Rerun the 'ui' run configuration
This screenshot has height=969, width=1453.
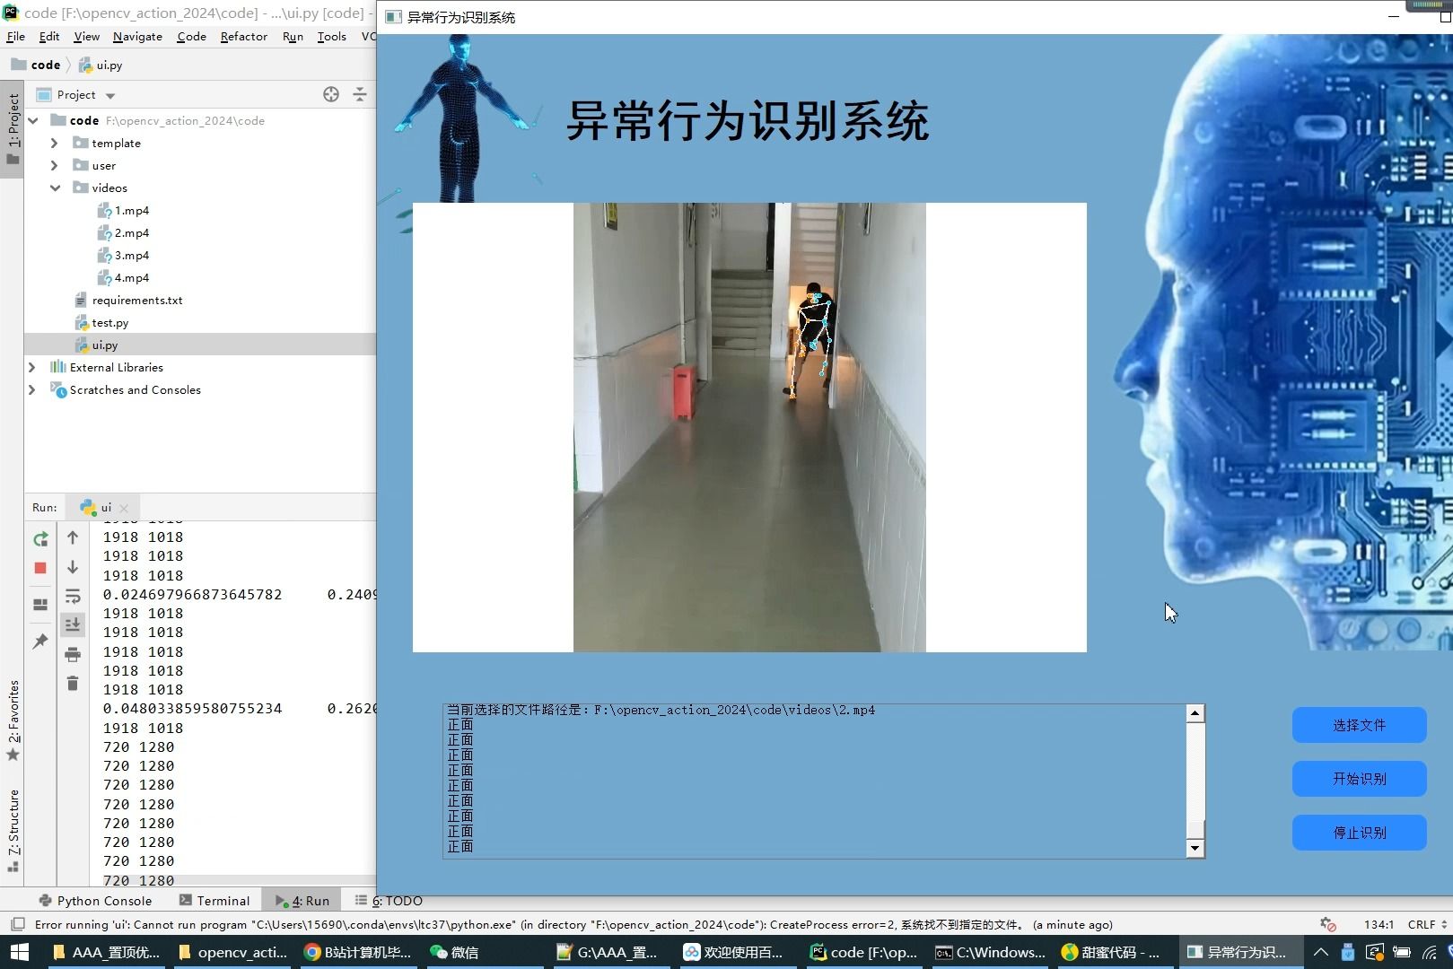(x=40, y=539)
